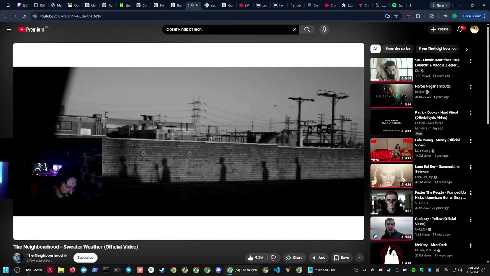Image resolution: width=490 pixels, height=276 pixels.
Task: Click the video player area
Action: (188, 141)
